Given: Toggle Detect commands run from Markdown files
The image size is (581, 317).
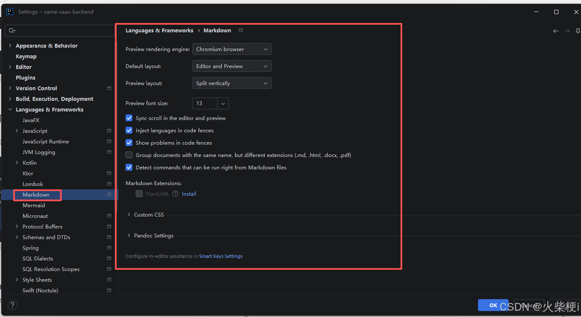Looking at the screenshot, I should (129, 167).
